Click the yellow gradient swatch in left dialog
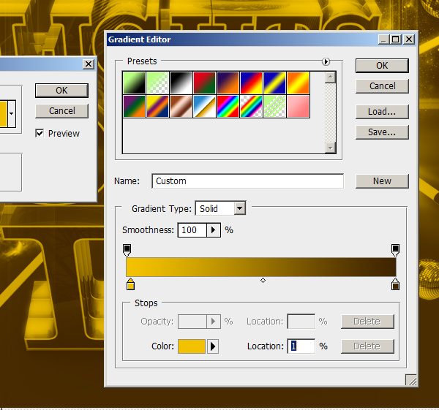The width and height of the screenshot is (439, 410). (x=4, y=113)
